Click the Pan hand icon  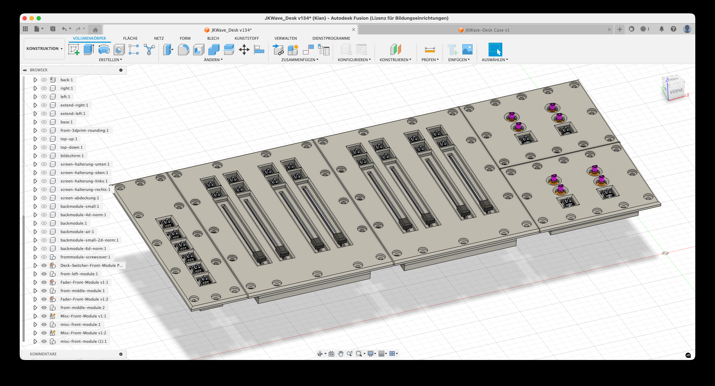[x=340, y=354]
